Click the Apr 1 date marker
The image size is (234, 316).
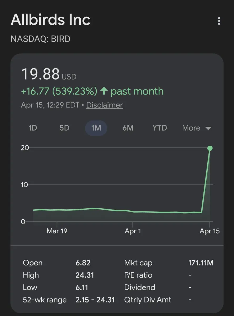click(133, 231)
